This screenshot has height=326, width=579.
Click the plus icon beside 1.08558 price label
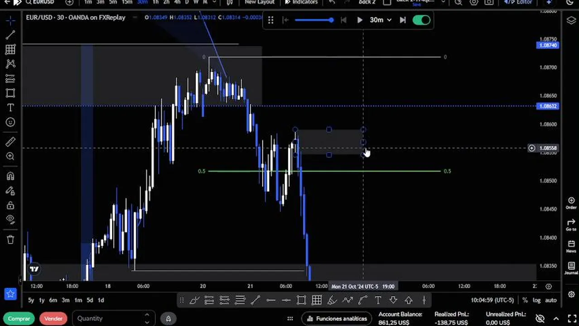[532, 148]
